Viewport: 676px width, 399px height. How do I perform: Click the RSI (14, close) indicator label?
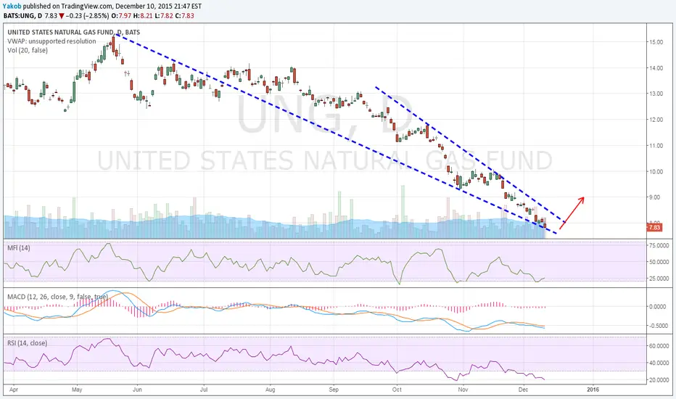coord(27,343)
